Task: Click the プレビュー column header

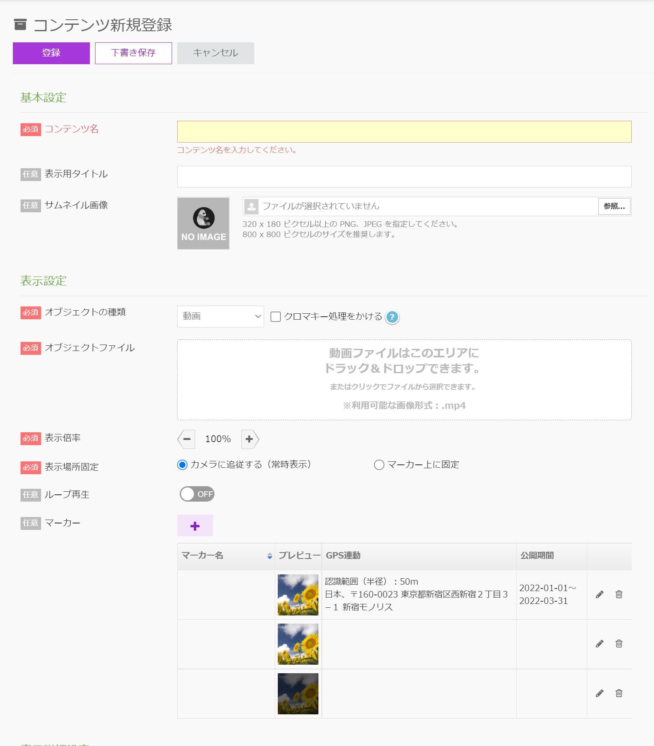Action: pyautogui.click(x=298, y=556)
